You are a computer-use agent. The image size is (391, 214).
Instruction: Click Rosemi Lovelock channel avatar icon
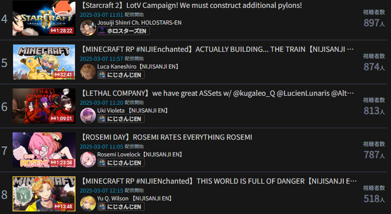tap(88, 160)
